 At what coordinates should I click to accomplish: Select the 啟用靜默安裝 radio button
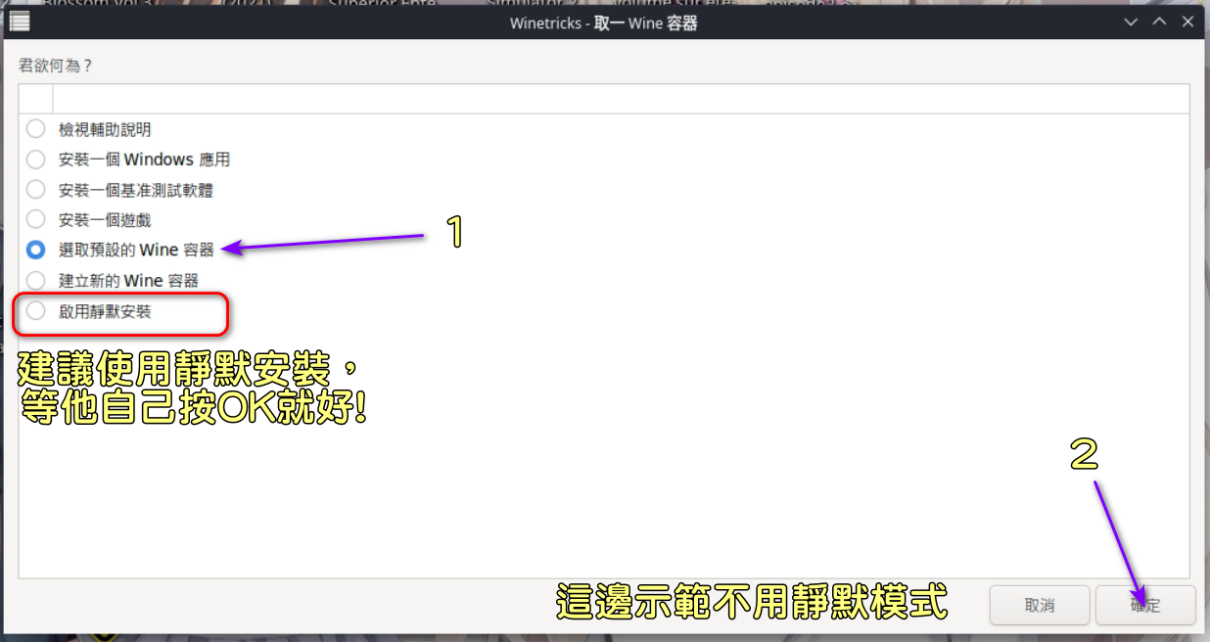point(36,311)
